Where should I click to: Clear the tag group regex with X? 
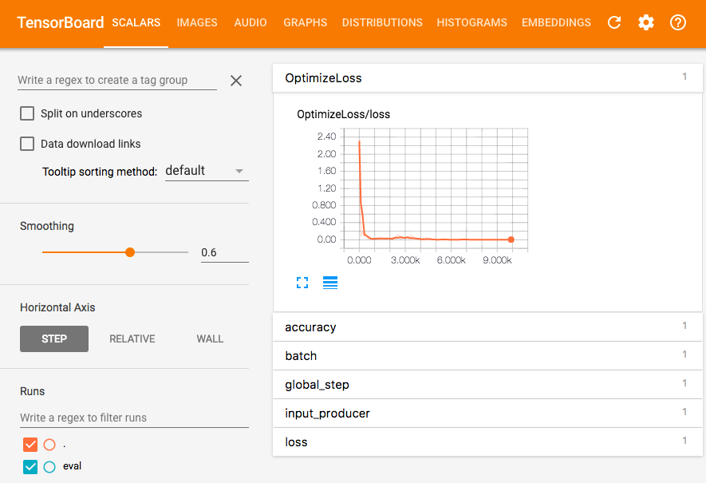pos(236,81)
